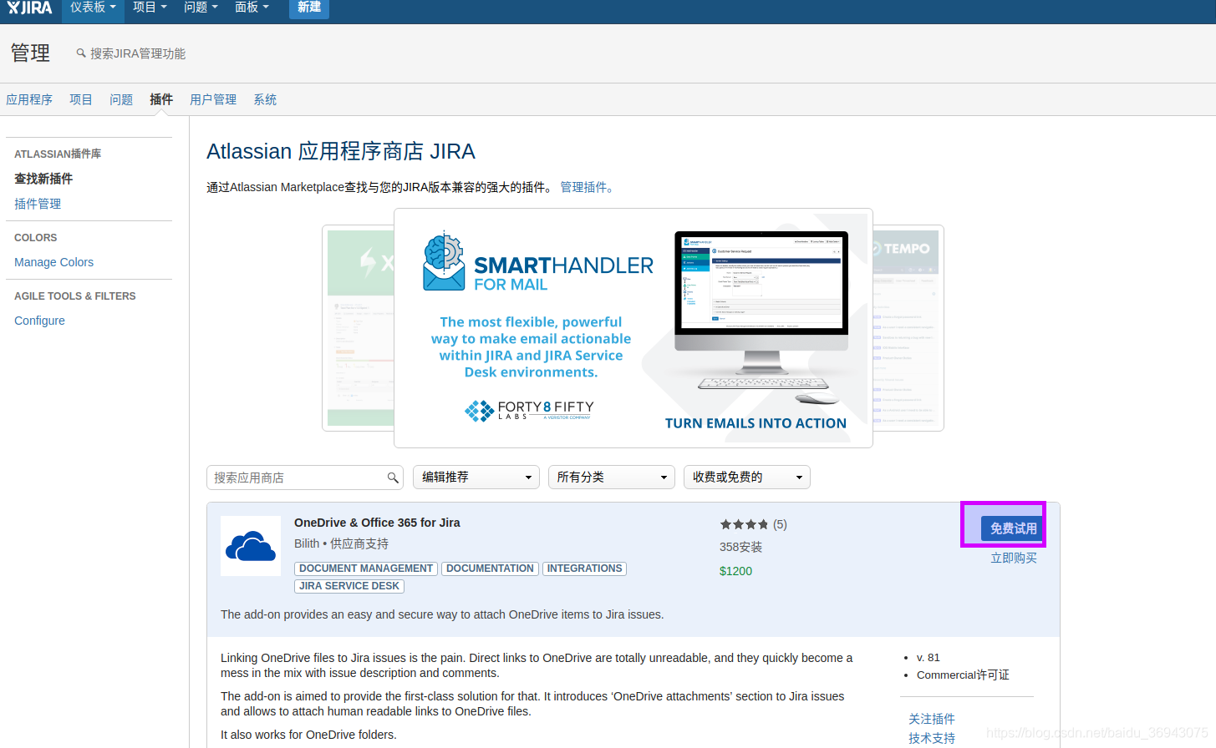Switch to the 应用程序 admin tab
The image size is (1216, 748).
(29, 99)
